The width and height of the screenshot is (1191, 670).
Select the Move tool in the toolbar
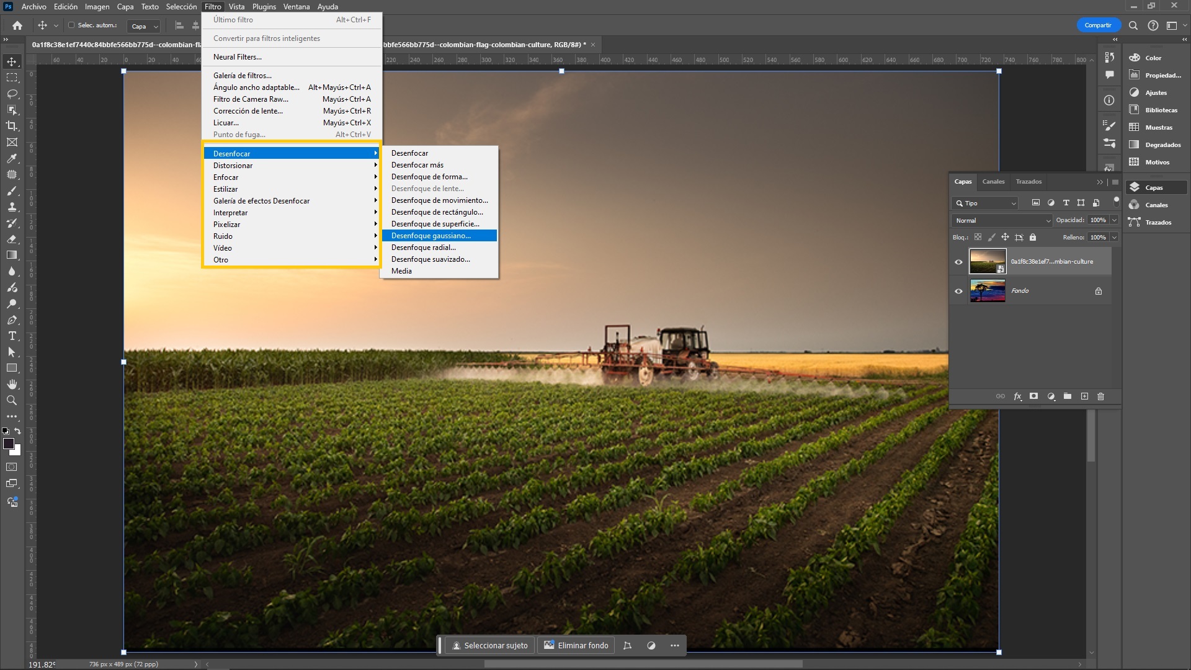(x=12, y=61)
